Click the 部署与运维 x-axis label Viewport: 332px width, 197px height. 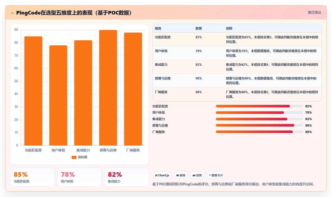click(108, 150)
